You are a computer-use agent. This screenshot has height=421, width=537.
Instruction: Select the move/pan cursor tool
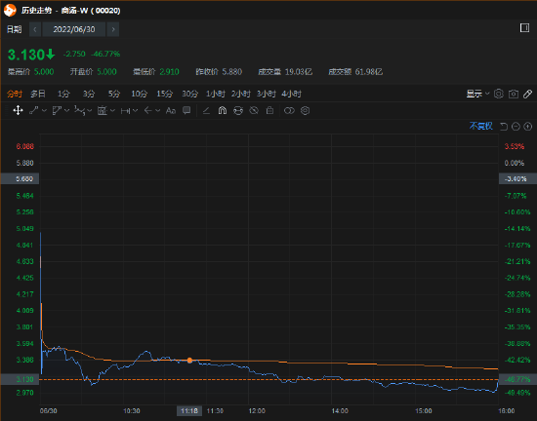point(18,110)
